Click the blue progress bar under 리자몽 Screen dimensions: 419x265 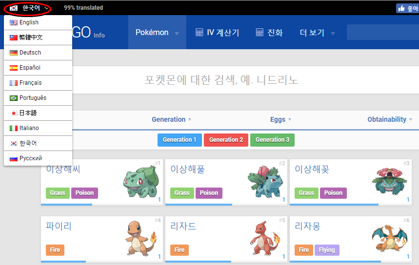[x=336, y=262]
